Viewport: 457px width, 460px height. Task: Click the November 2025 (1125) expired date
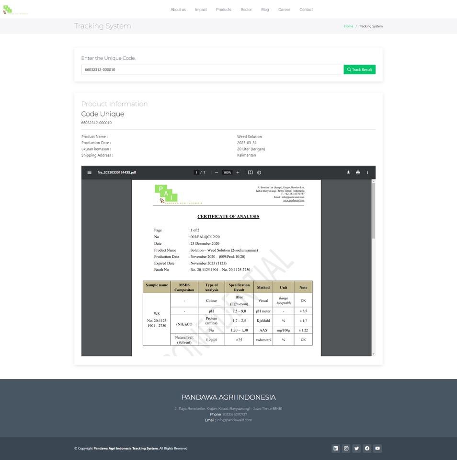coord(208,264)
